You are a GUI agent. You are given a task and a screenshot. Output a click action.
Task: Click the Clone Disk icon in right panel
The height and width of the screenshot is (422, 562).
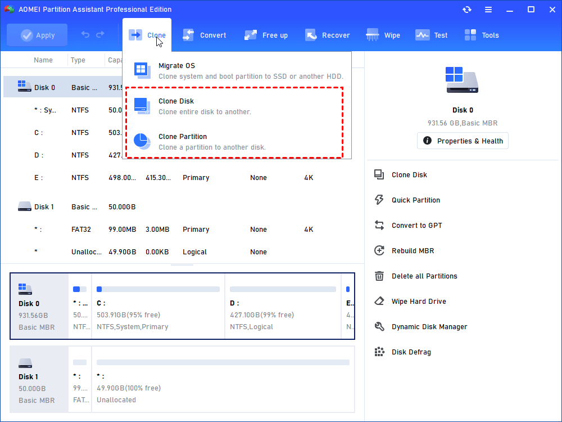tap(379, 175)
